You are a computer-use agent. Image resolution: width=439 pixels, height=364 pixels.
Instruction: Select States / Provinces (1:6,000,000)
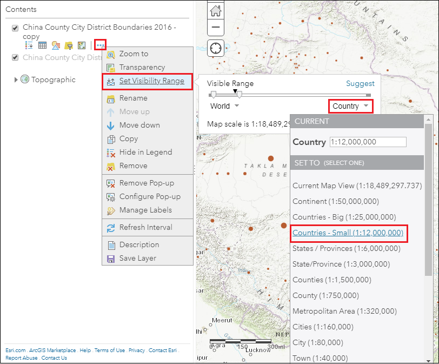[x=347, y=248]
